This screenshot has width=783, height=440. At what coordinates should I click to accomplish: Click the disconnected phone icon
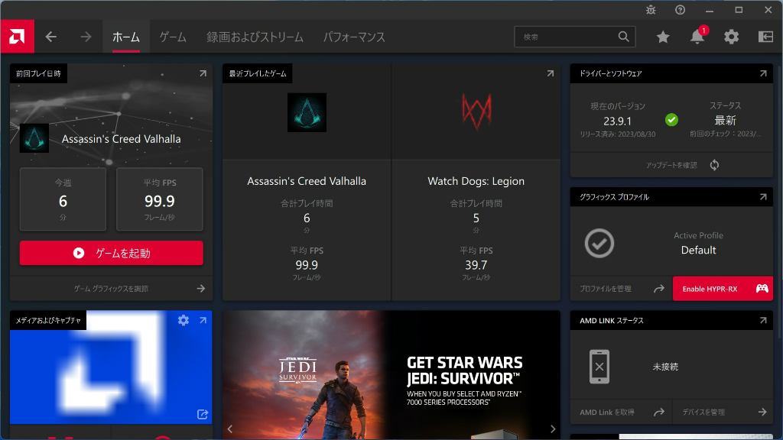[x=599, y=367]
